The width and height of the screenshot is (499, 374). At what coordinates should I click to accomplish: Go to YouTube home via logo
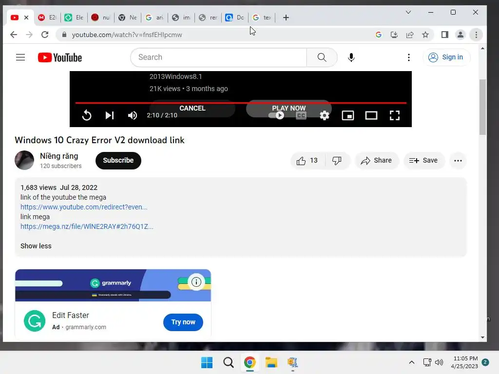[x=60, y=57]
